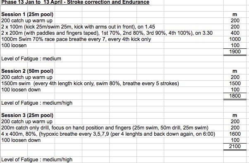
Task: Click the 400 distance value cell
Action: coord(235,33)
